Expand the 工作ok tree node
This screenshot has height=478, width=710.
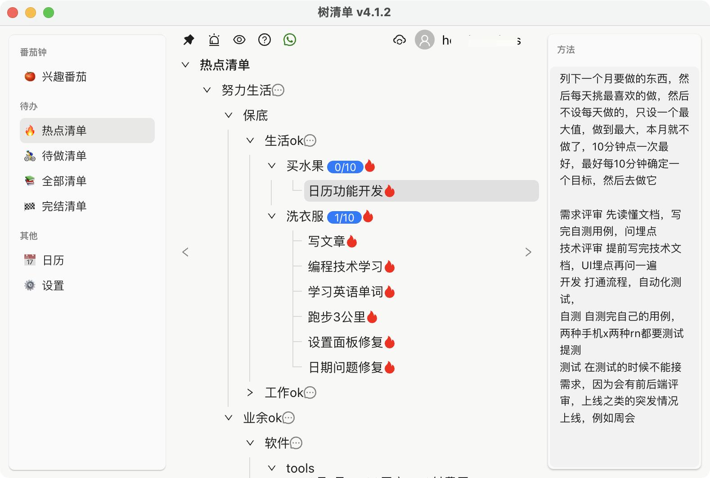tap(250, 392)
